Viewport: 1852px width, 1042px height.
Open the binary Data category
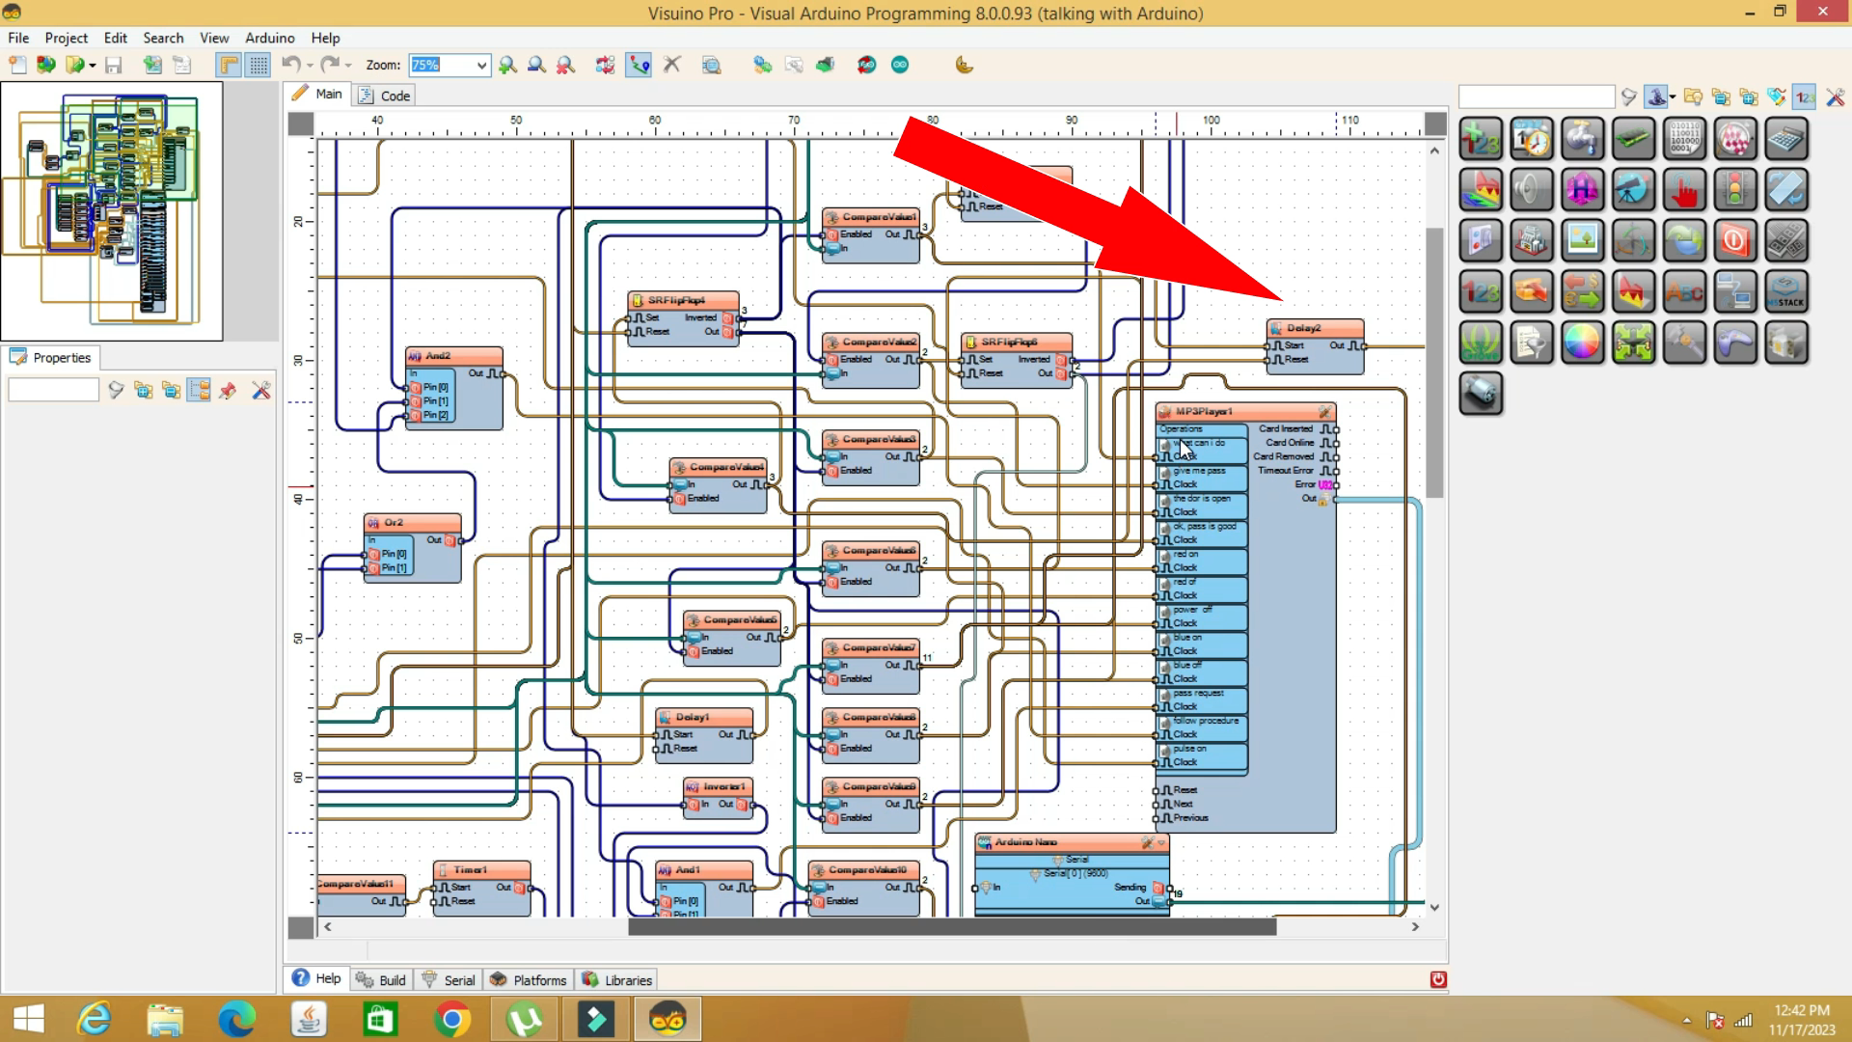(1684, 139)
